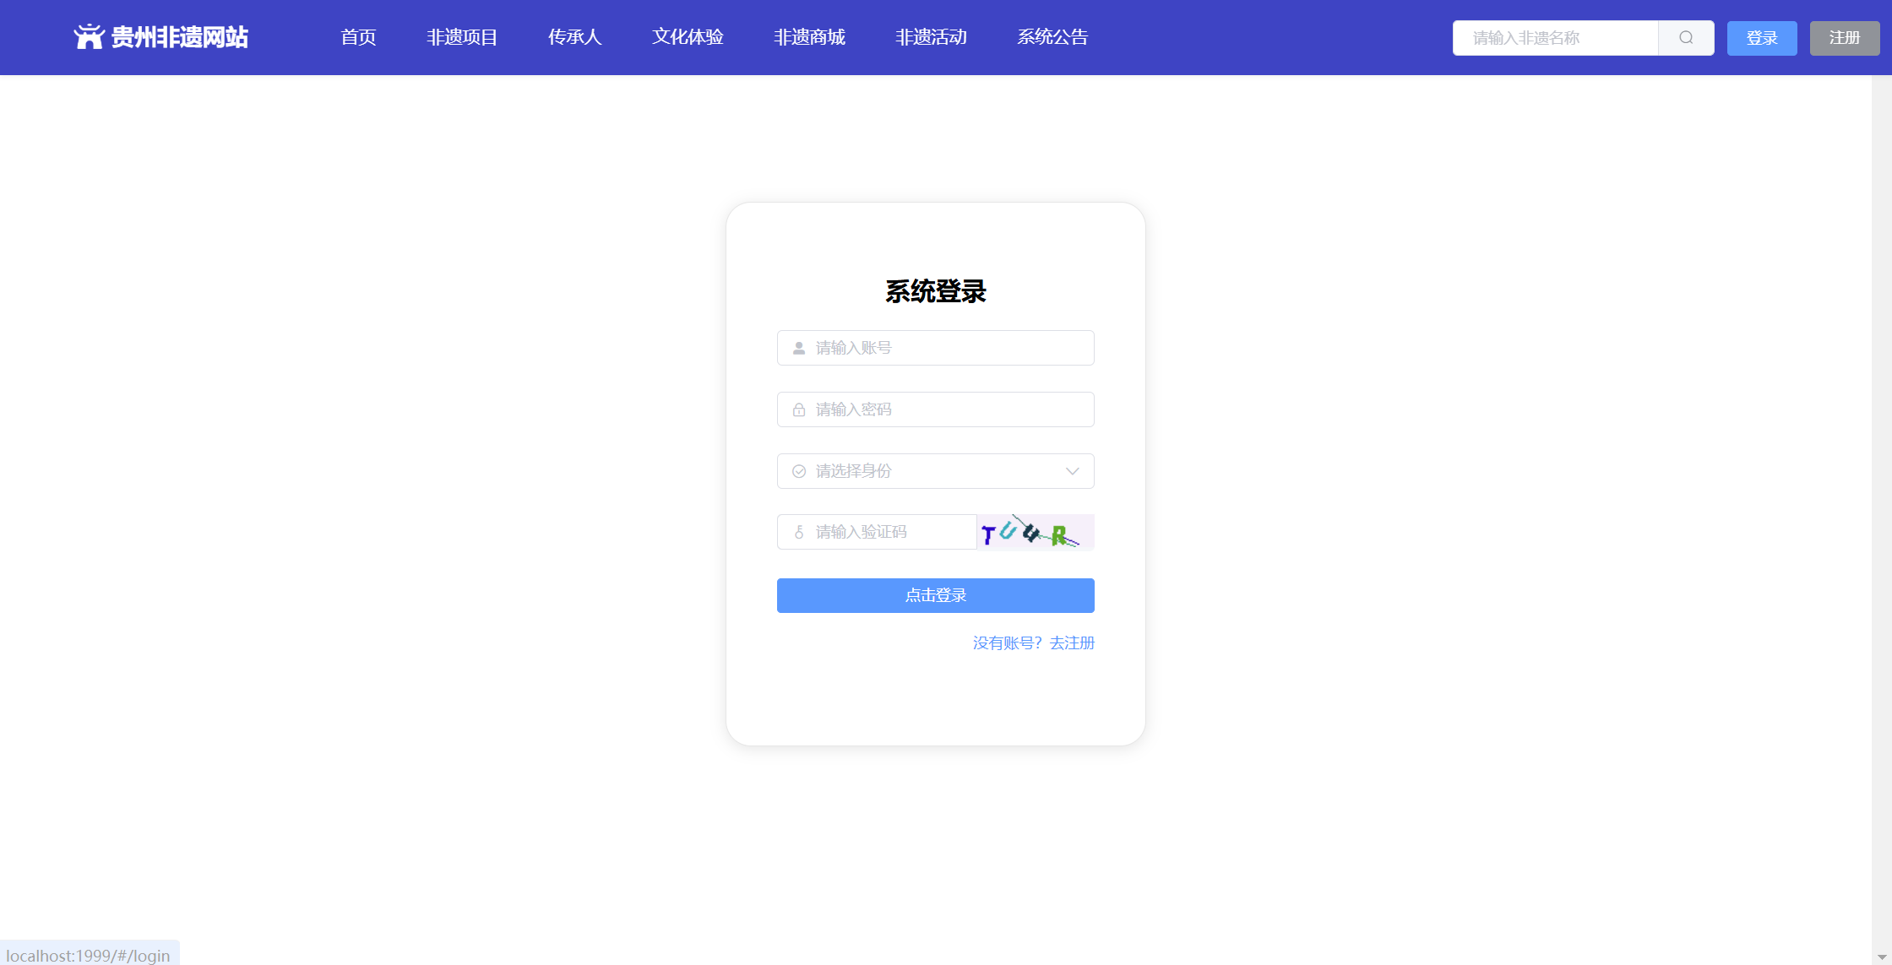Click the user icon in account field
1892x965 pixels.
coord(798,348)
